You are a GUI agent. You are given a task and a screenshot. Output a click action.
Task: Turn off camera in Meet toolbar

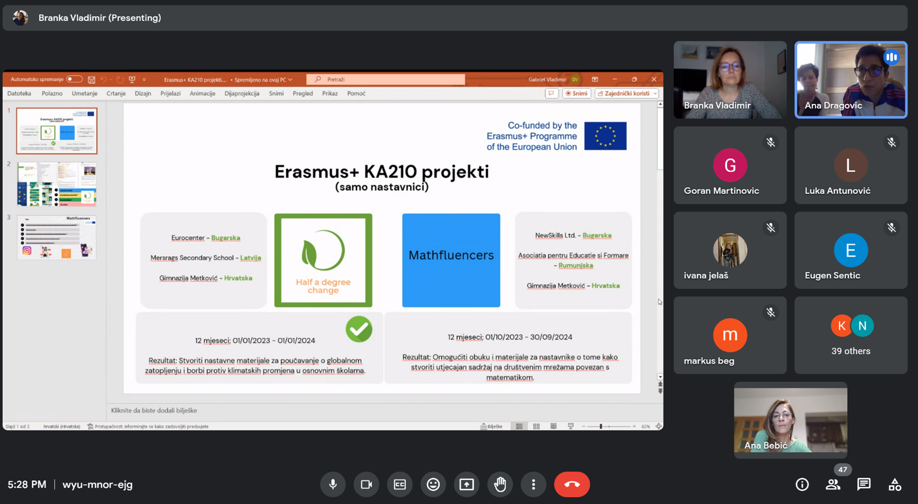click(366, 485)
